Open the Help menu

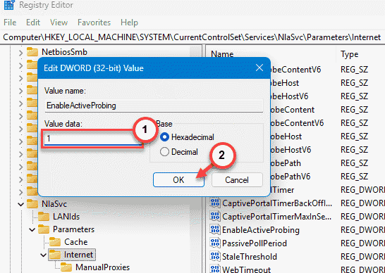(129, 23)
